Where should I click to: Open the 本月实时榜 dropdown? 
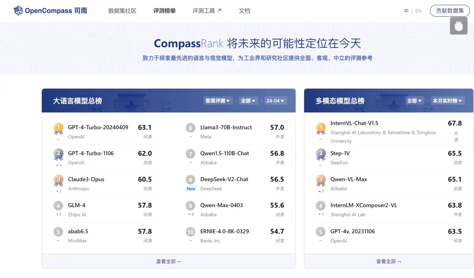point(447,101)
